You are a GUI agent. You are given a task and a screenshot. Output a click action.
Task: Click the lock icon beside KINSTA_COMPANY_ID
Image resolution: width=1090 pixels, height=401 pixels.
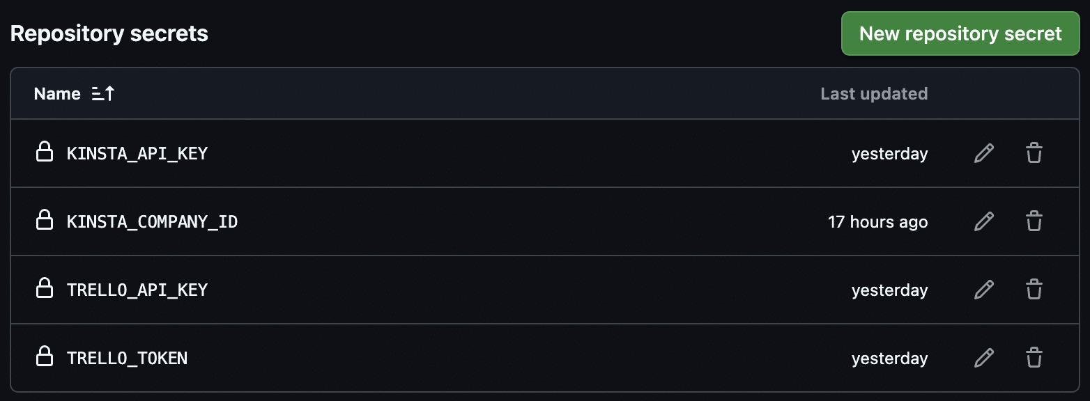click(x=45, y=221)
